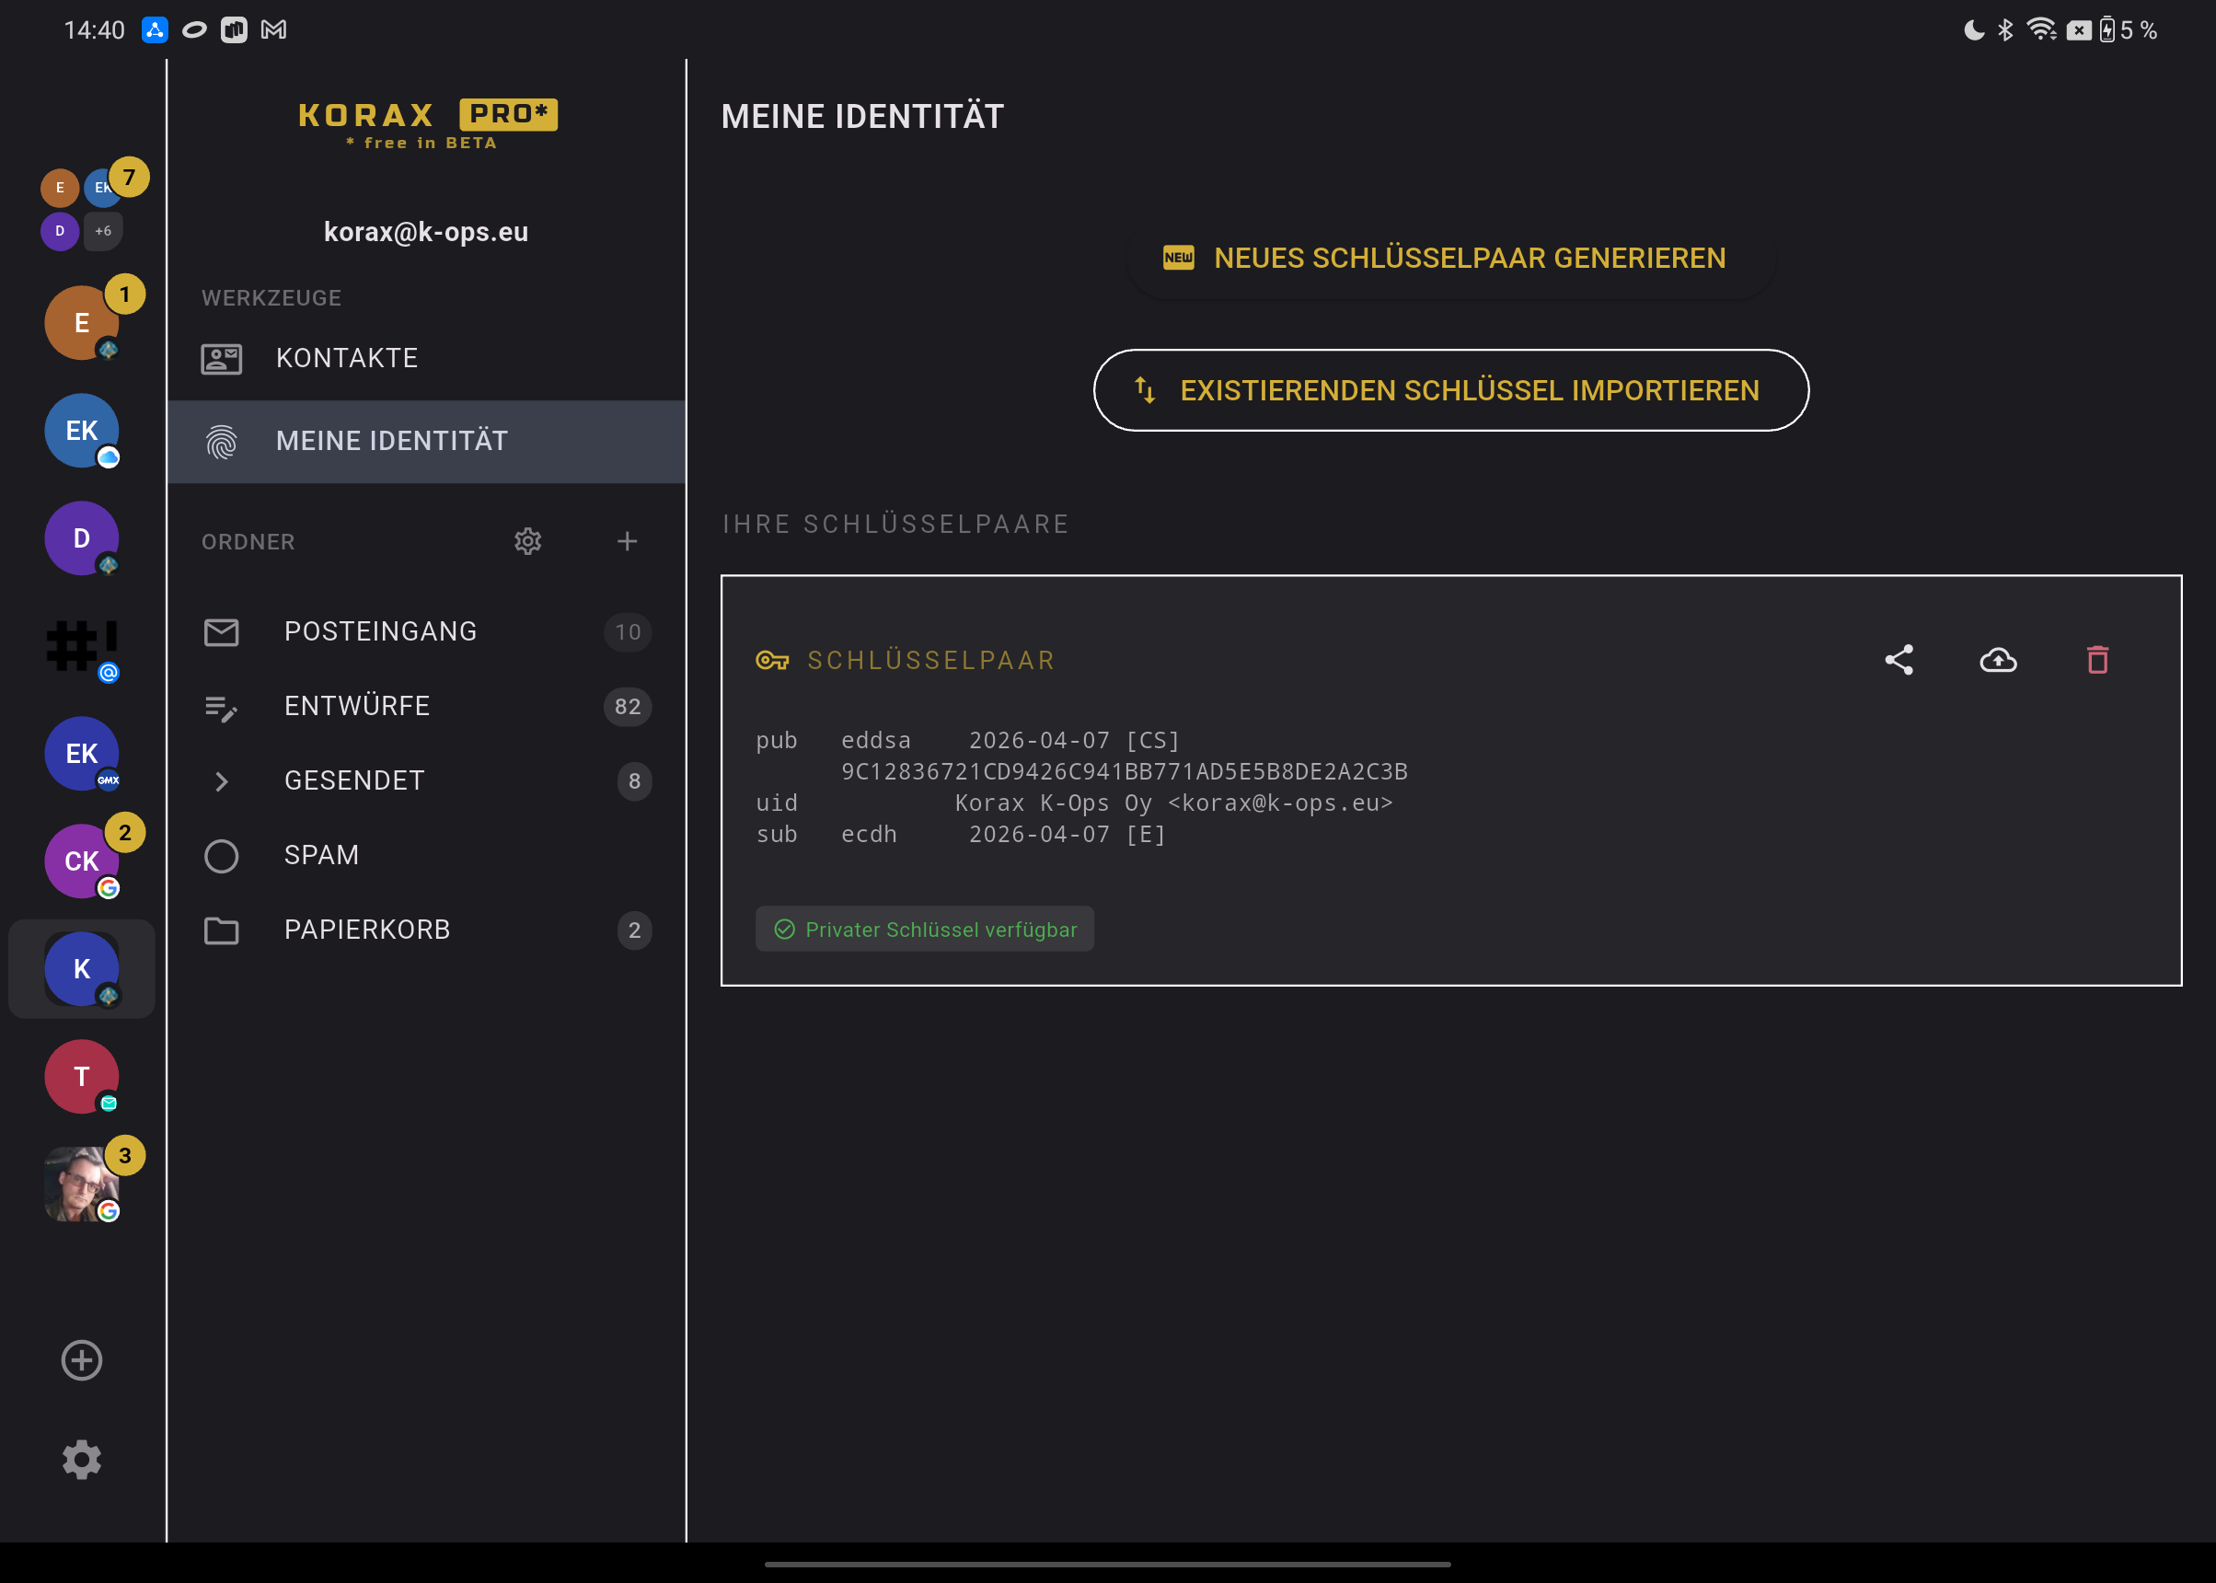Screen dimensions: 2216x1583
Task: Open the combined accounts avatar group
Action: pyautogui.click(x=82, y=209)
